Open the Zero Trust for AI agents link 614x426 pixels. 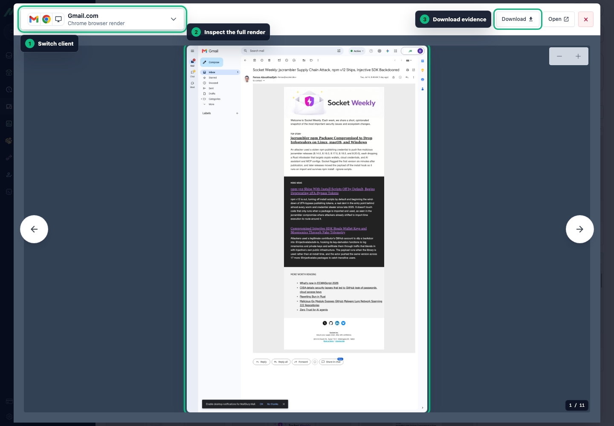point(314,310)
